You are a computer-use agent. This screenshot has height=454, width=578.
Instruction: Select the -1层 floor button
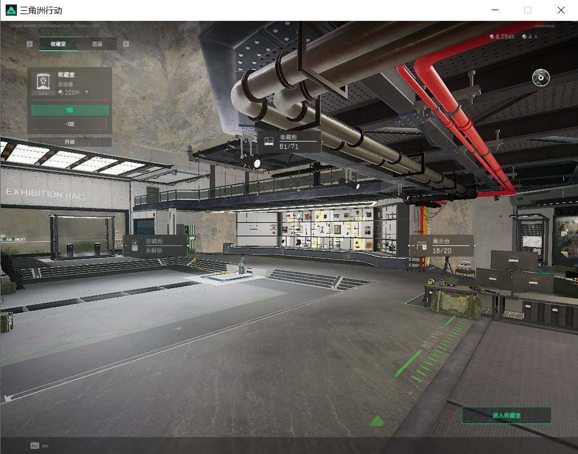(x=70, y=124)
